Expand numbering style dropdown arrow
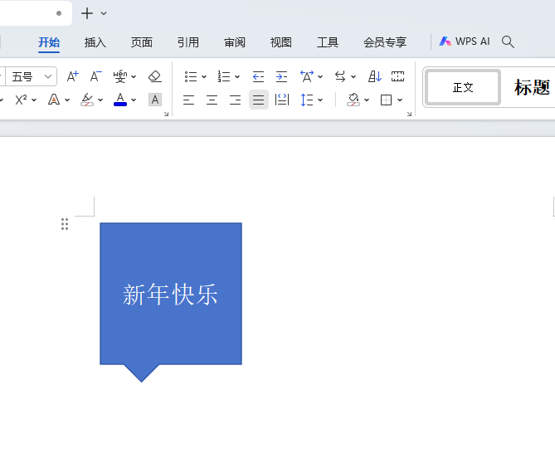The width and height of the screenshot is (555, 463). 237,76
